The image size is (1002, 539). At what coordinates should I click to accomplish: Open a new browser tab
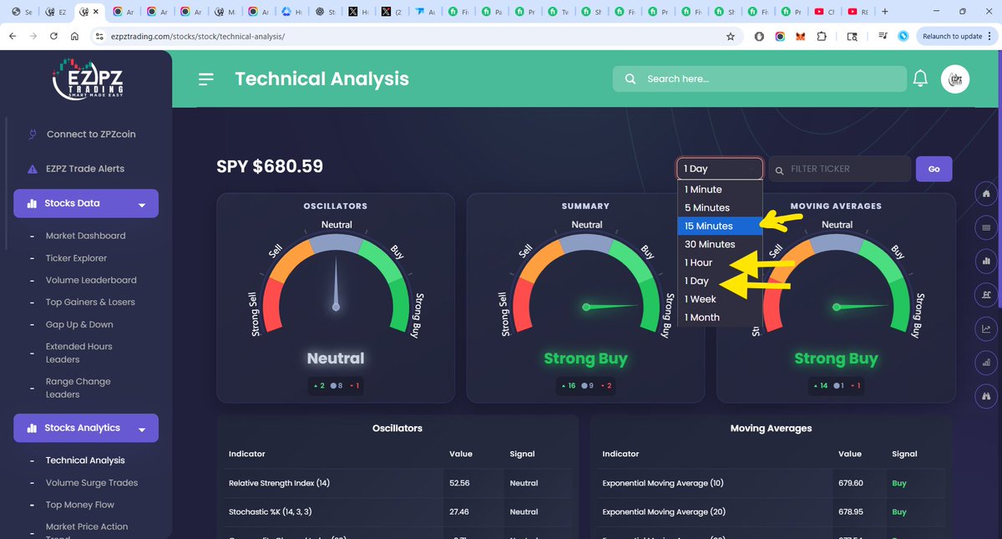pyautogui.click(x=885, y=12)
